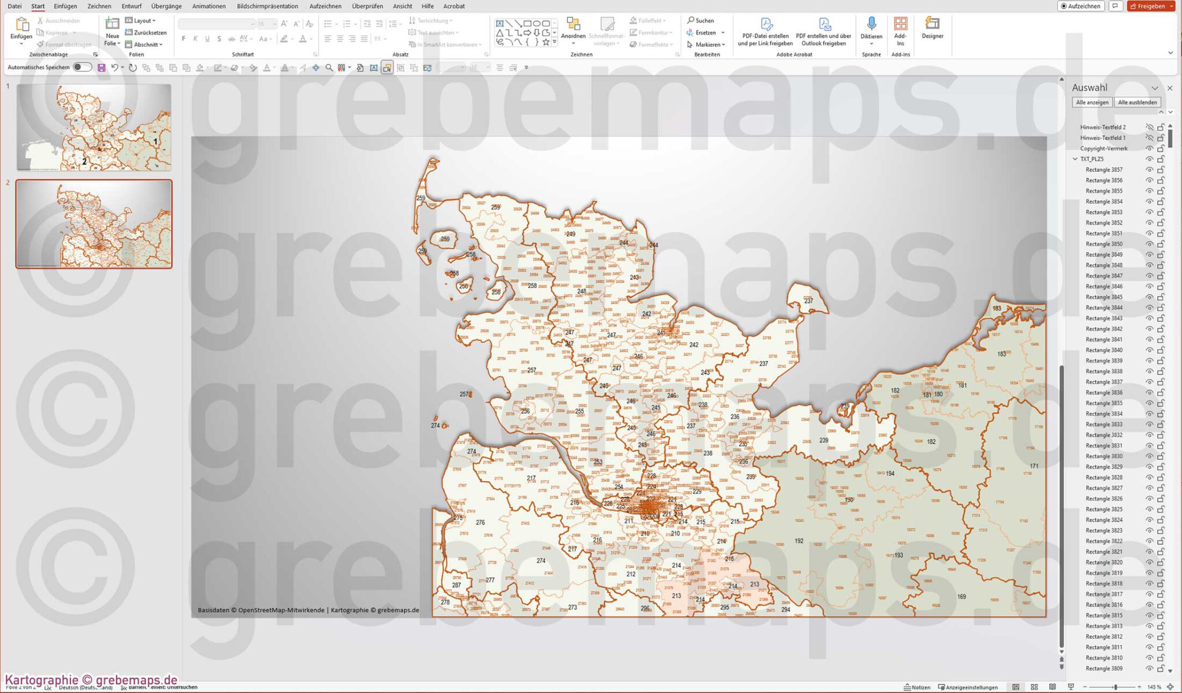Open the Designer pane icon

click(932, 23)
